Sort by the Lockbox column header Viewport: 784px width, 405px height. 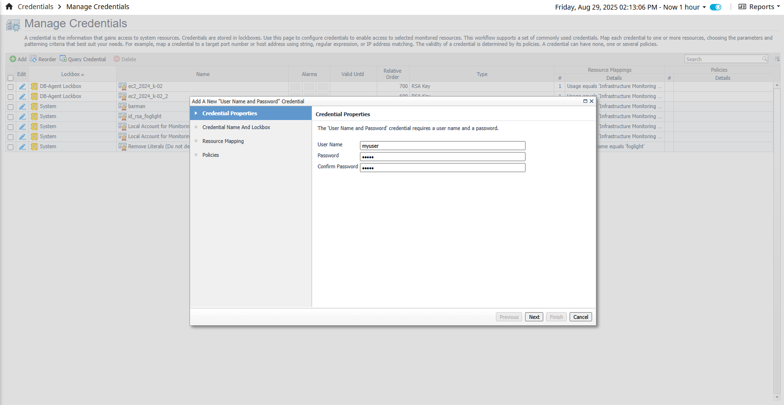click(x=72, y=74)
